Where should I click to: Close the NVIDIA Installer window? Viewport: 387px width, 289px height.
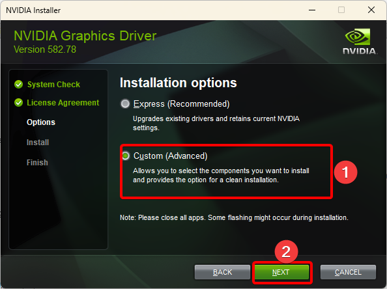click(x=371, y=10)
